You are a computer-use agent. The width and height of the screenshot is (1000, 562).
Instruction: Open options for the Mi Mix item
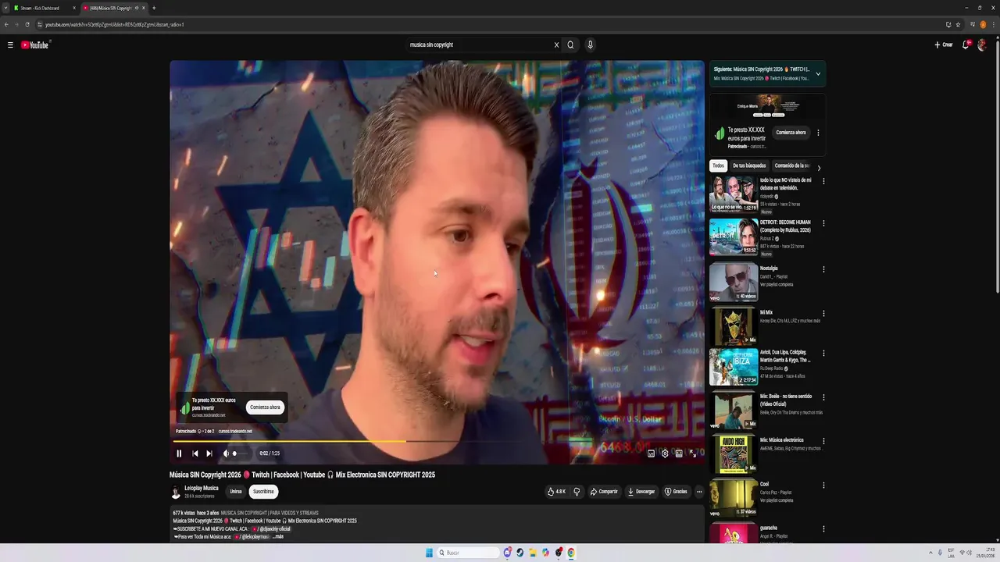coord(823,314)
